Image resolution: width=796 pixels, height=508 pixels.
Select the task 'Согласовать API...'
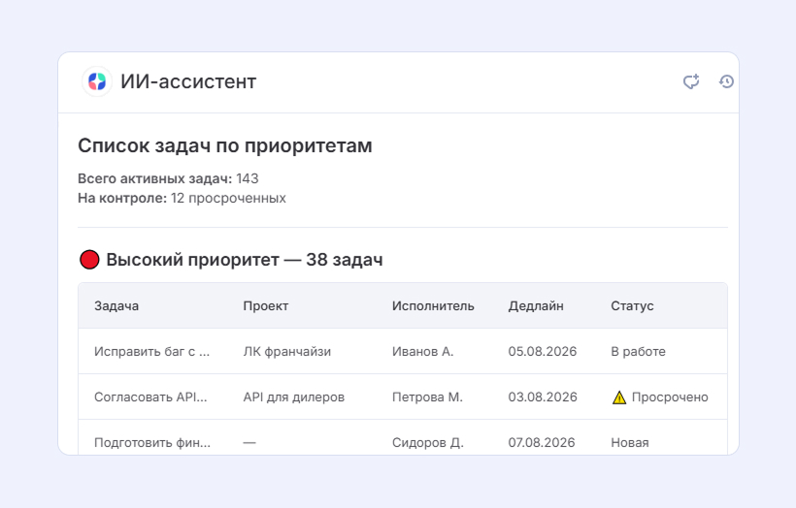150,397
